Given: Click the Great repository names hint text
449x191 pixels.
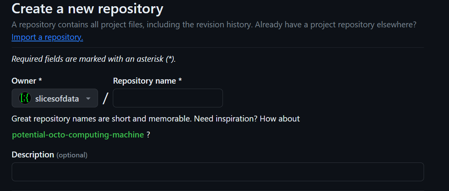Looking at the screenshot, I should [x=155, y=119].
